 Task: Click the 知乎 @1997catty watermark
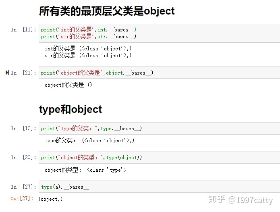tap(241, 200)
